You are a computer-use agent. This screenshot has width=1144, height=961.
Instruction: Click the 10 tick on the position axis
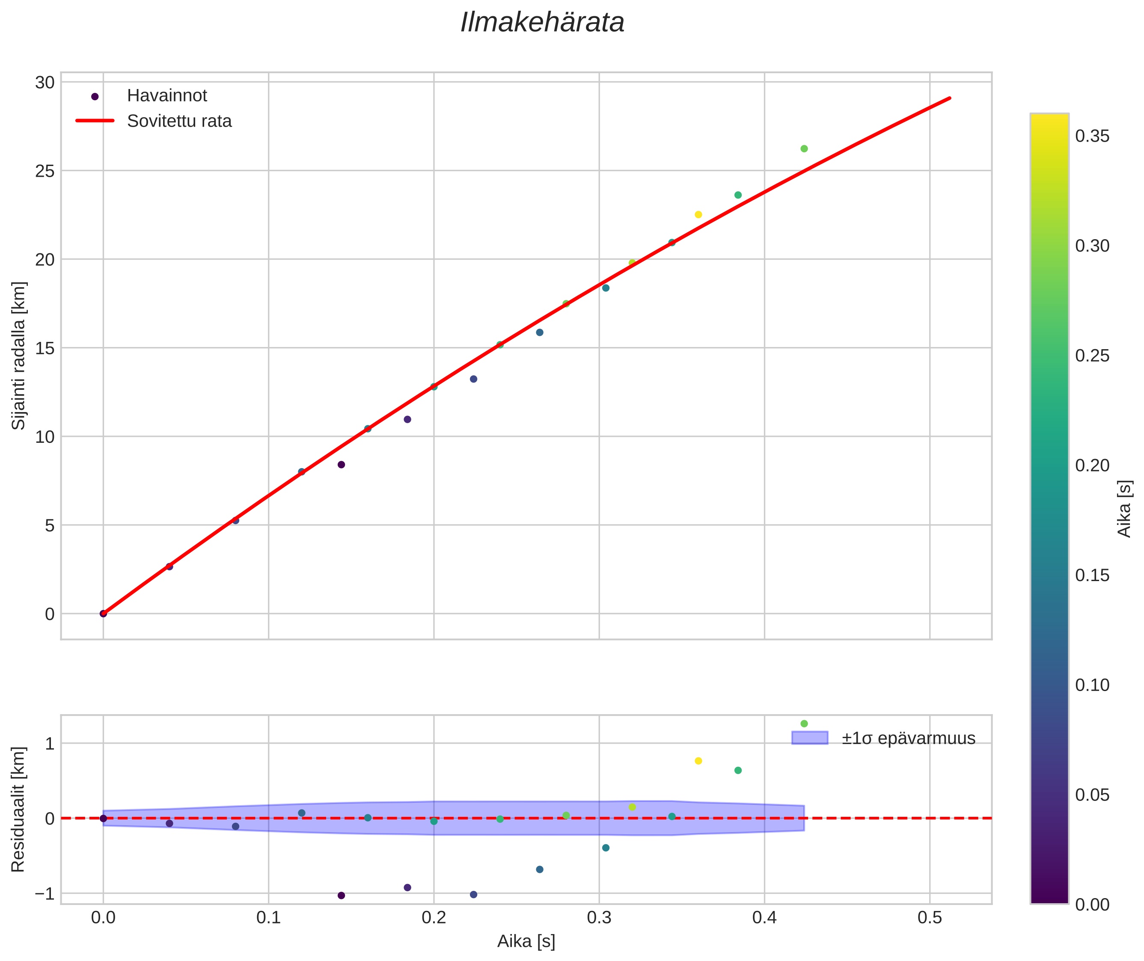click(45, 437)
